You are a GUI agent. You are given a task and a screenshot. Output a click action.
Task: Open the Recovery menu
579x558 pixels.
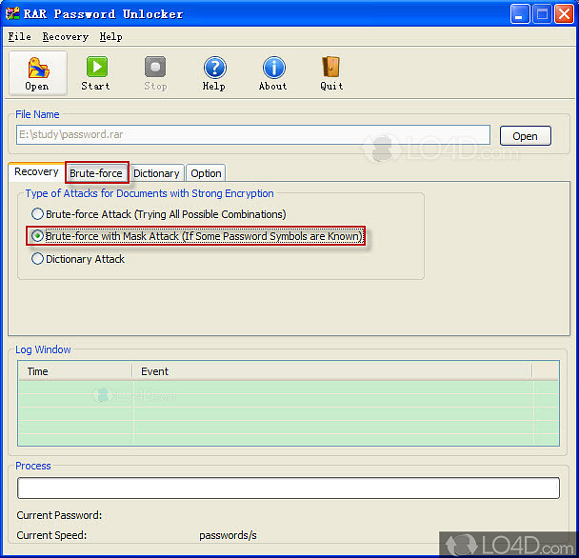pyautogui.click(x=66, y=36)
